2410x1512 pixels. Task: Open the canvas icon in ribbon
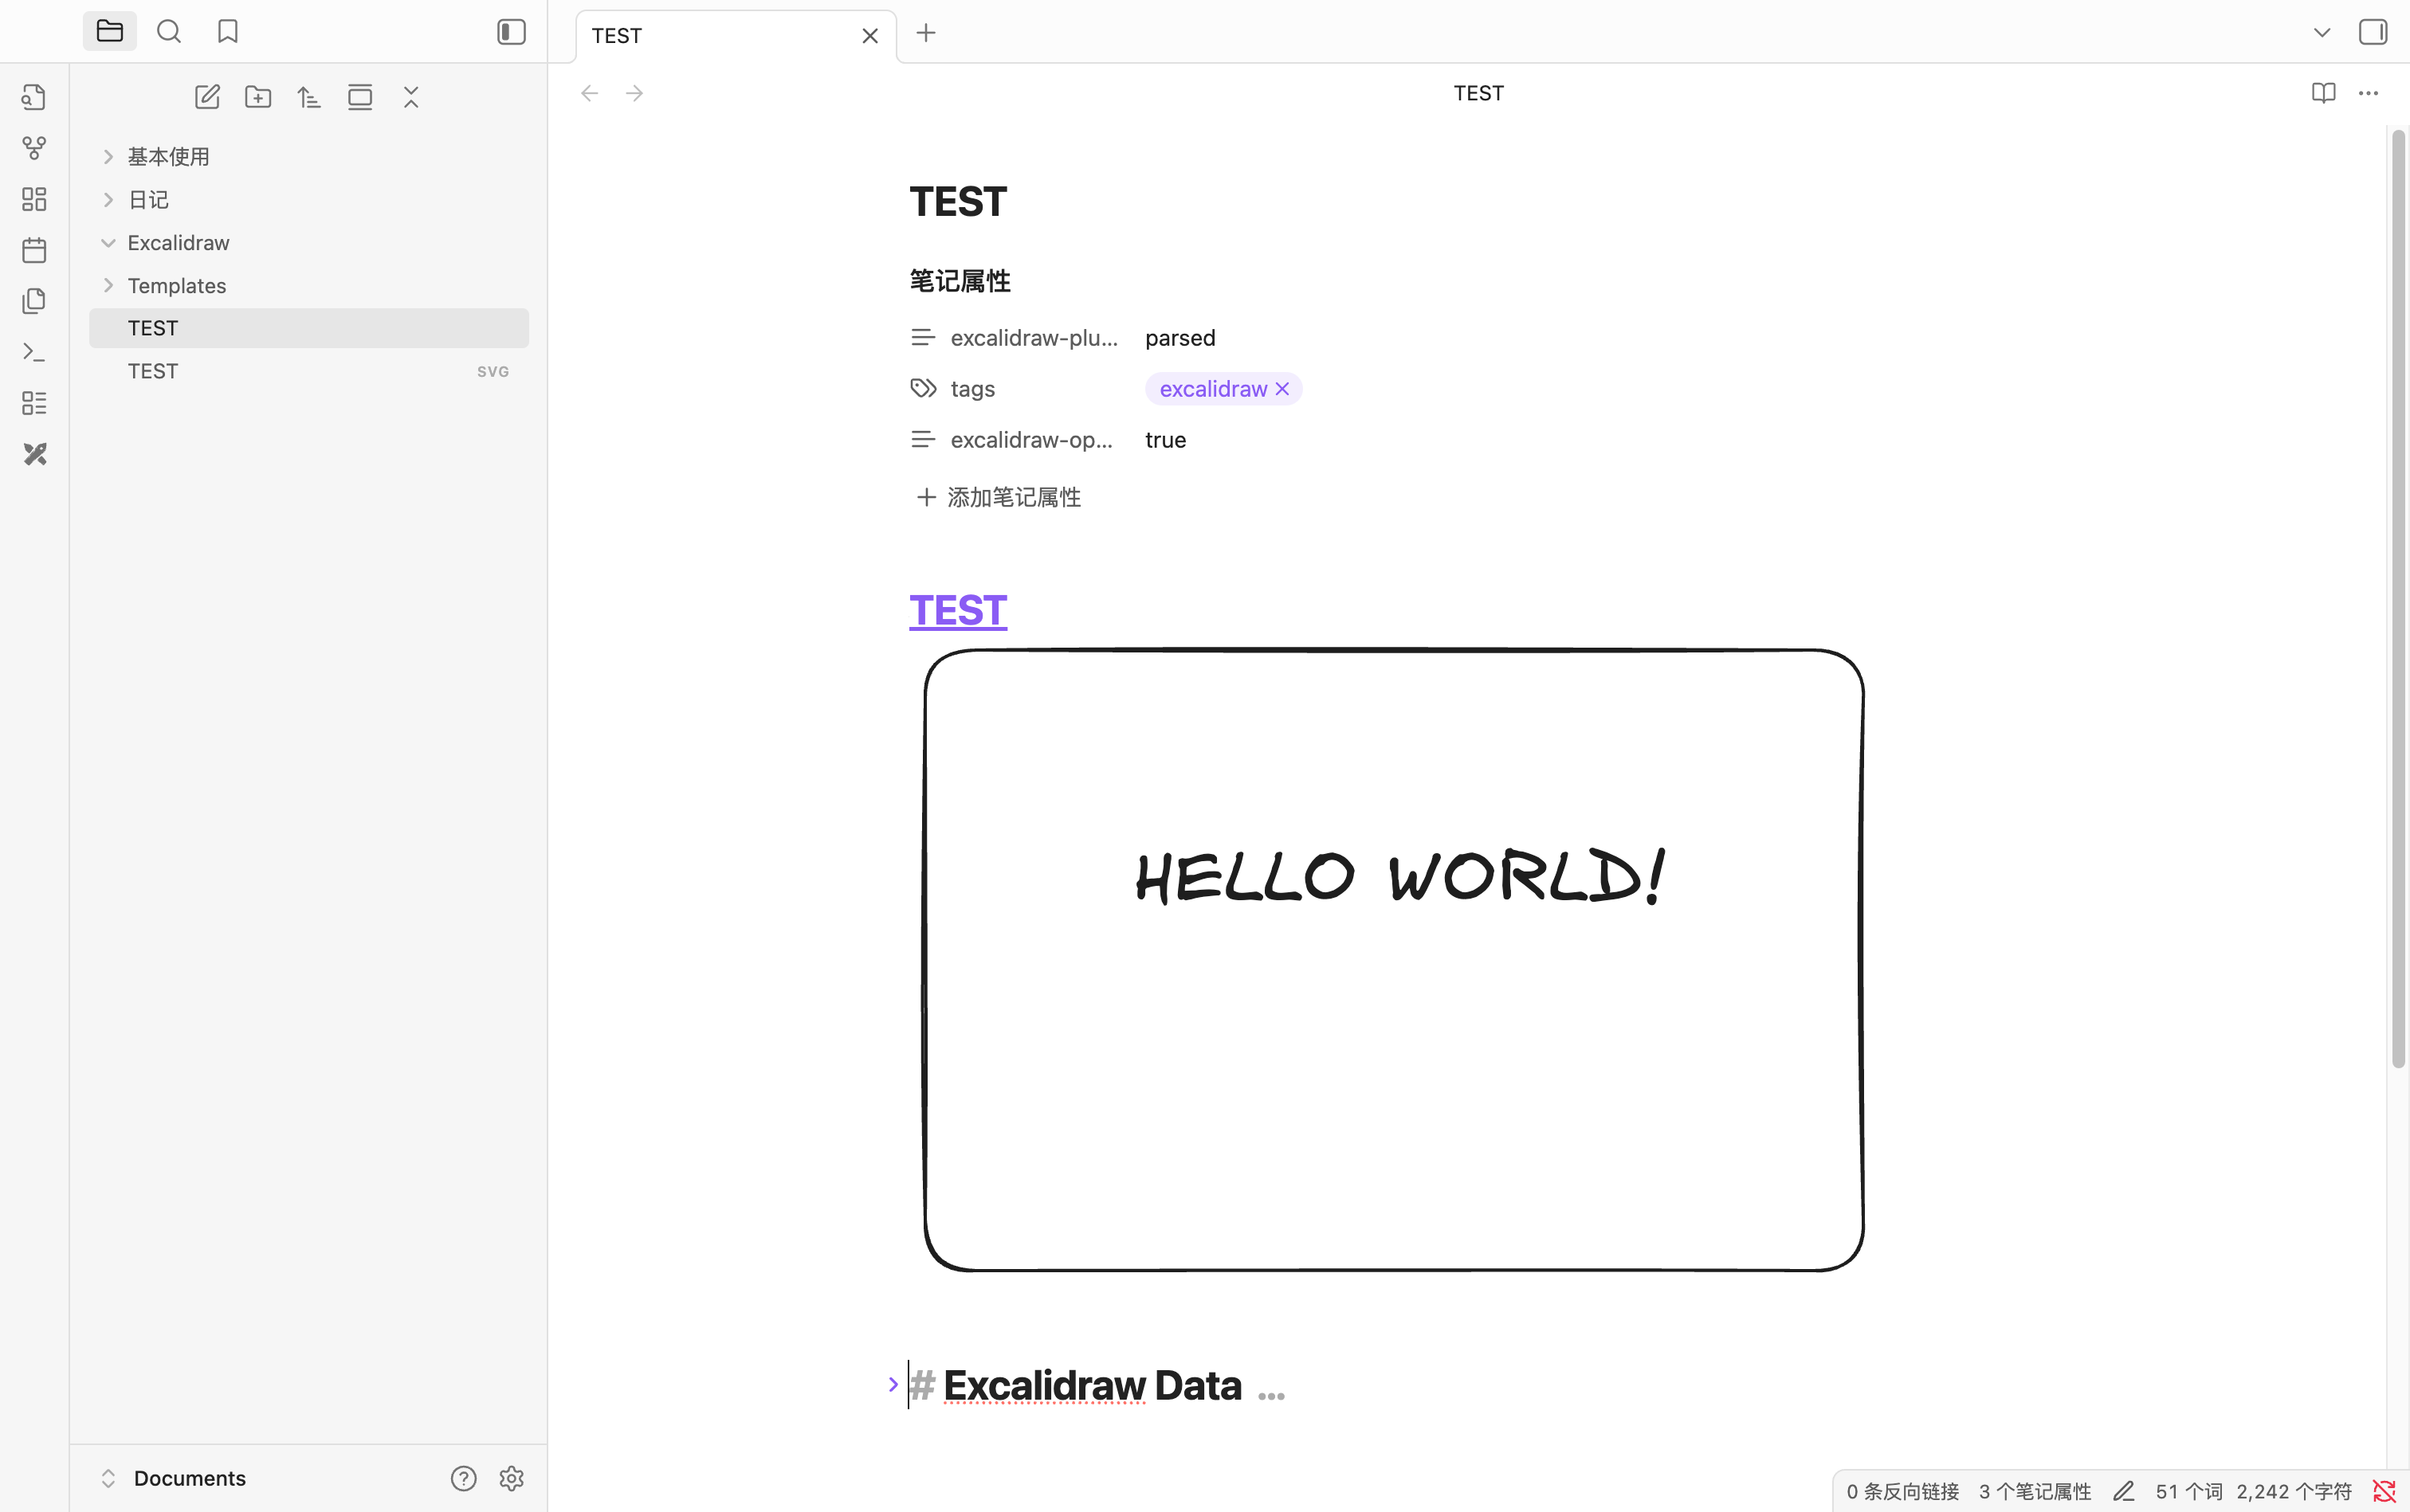34,199
